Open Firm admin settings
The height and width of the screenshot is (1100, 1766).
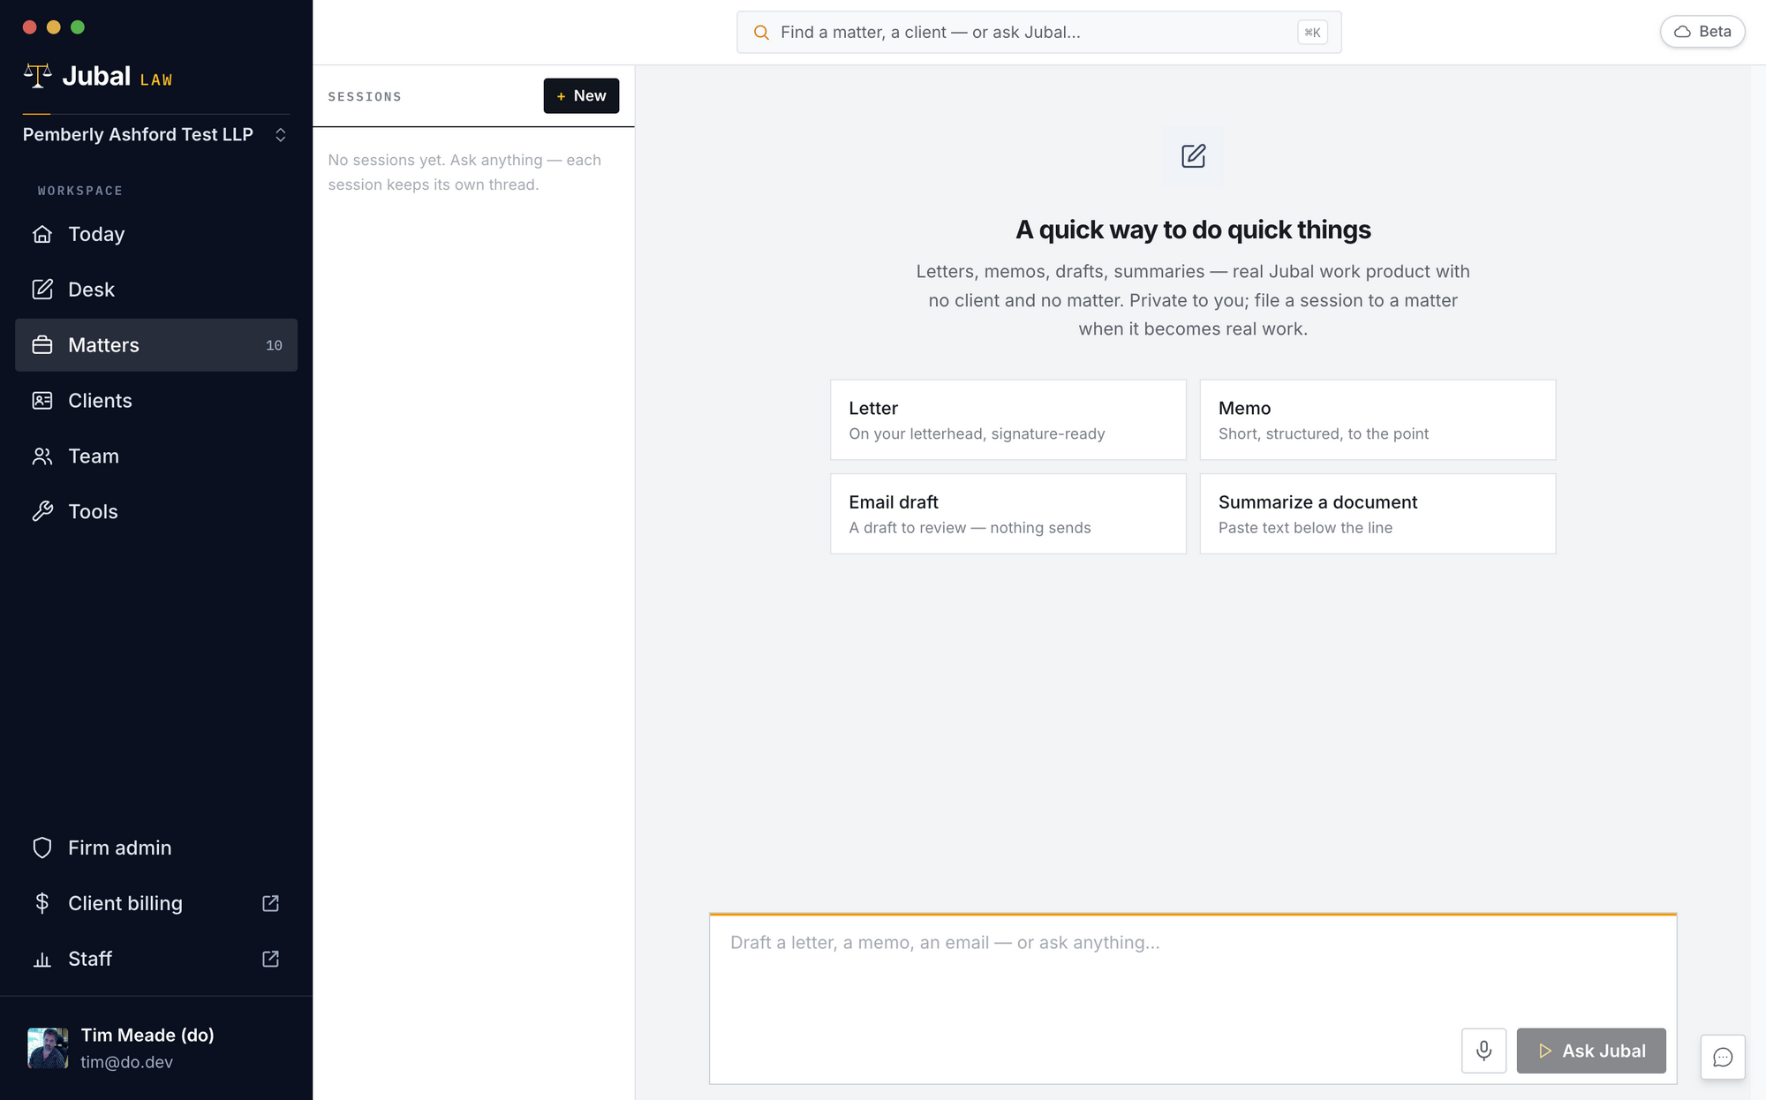(x=156, y=848)
